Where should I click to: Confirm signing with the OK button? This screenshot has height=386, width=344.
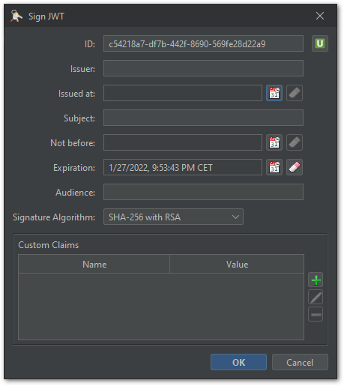coord(238,362)
